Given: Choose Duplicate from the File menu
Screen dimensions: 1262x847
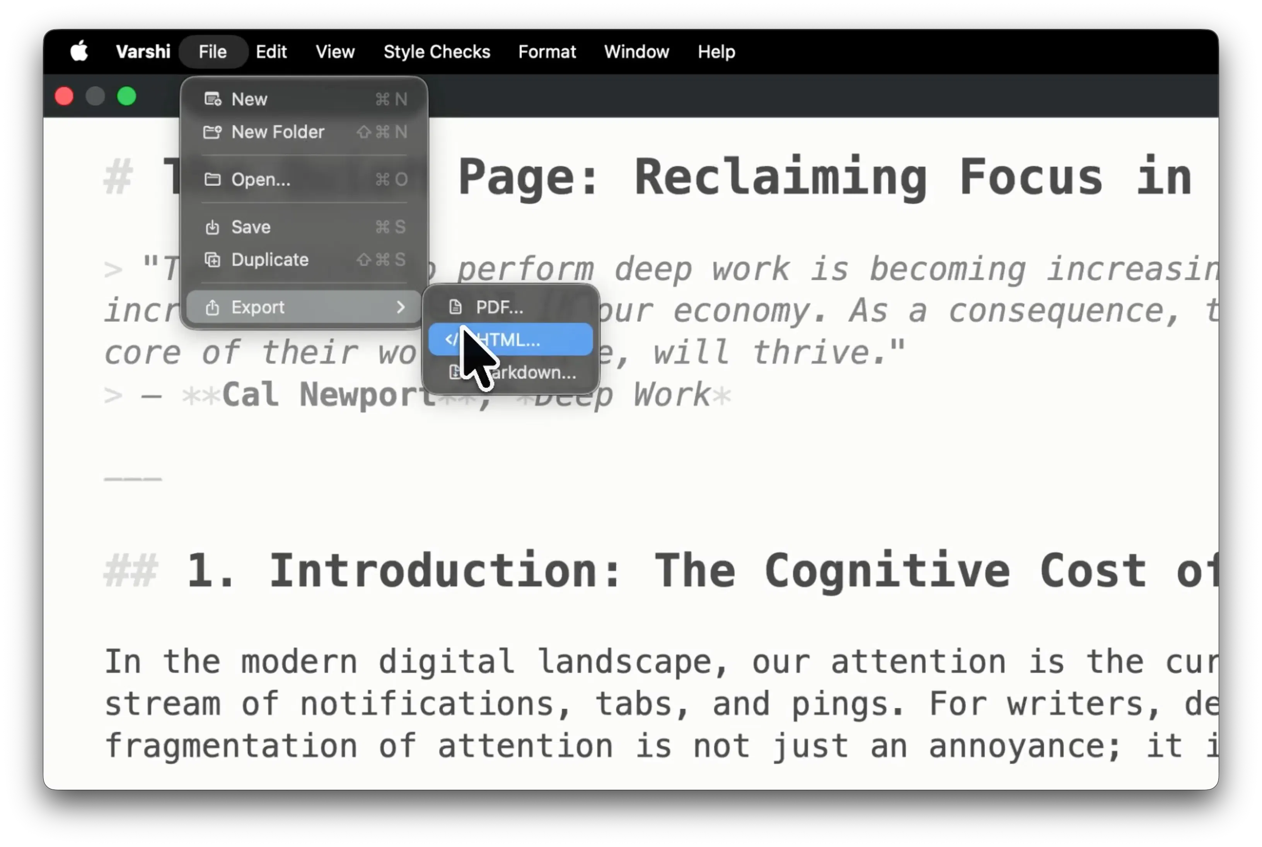Looking at the screenshot, I should (x=304, y=259).
